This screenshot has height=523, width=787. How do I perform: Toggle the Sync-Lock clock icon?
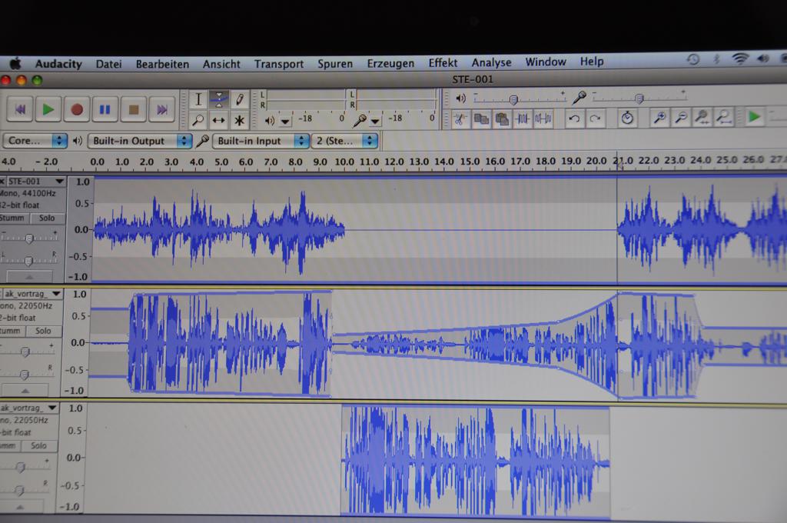click(x=627, y=118)
